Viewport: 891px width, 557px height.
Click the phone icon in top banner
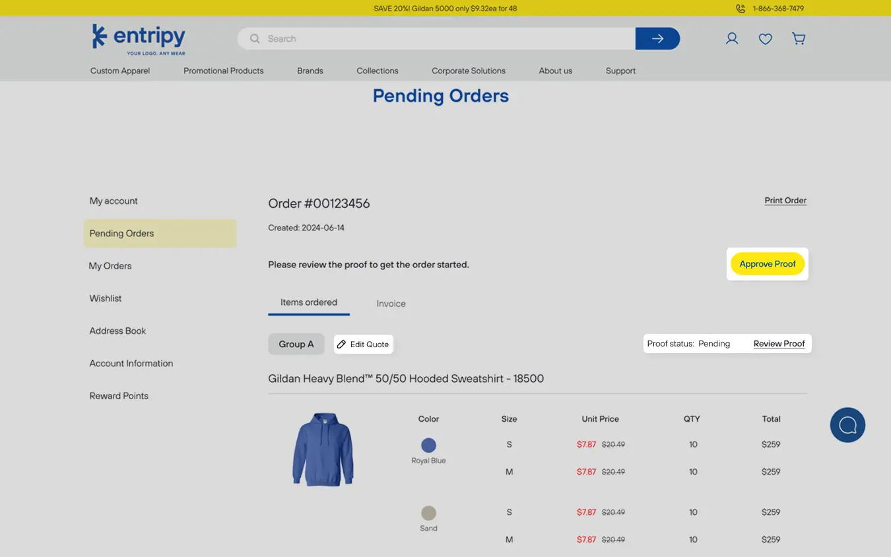click(x=741, y=9)
